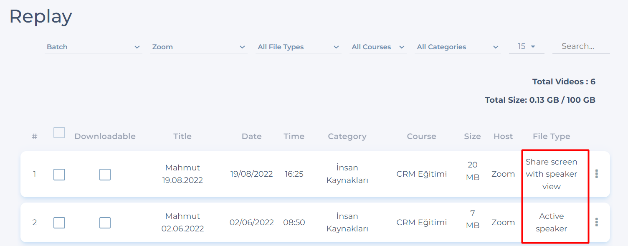Viewport: 628px width, 246px height.
Task: Open the three-dot menu for row 1
Action: pyautogui.click(x=596, y=174)
